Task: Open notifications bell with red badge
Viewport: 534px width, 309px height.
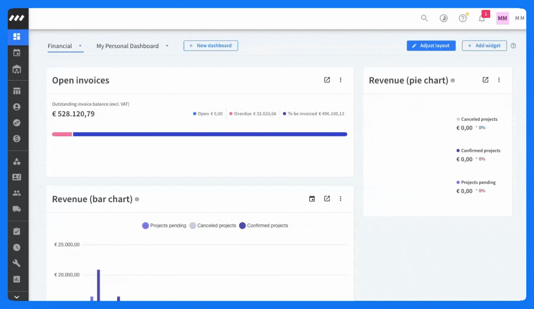Action: tap(482, 18)
